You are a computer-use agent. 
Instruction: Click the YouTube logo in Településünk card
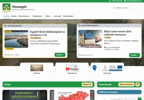pyautogui.click(x=72, y=69)
